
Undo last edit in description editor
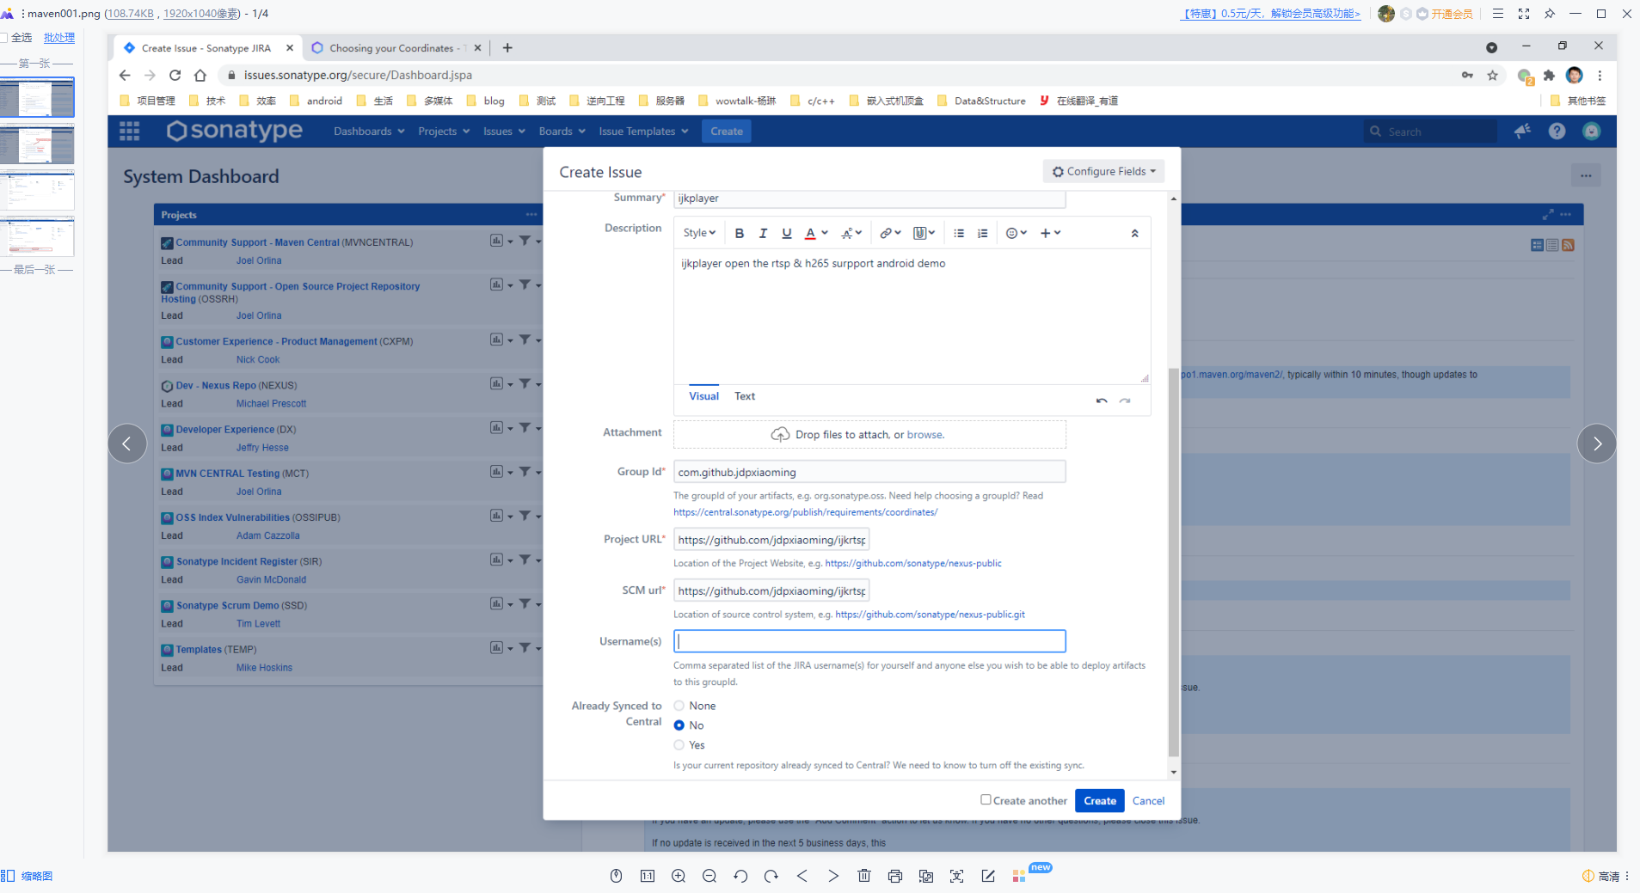point(1102,401)
